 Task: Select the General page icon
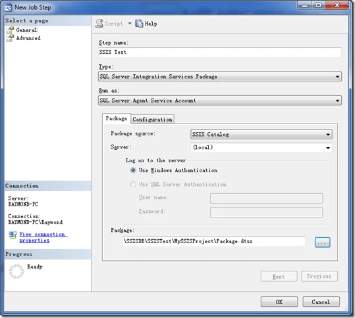click(10, 30)
